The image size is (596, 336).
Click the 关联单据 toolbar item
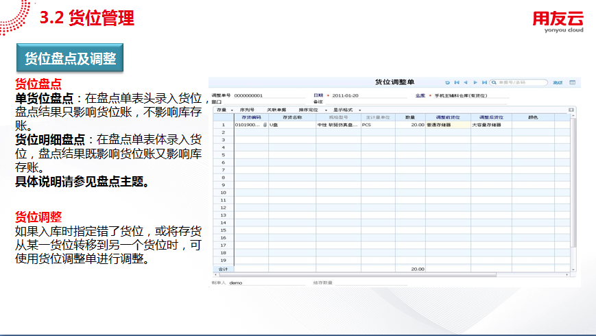[276, 110]
